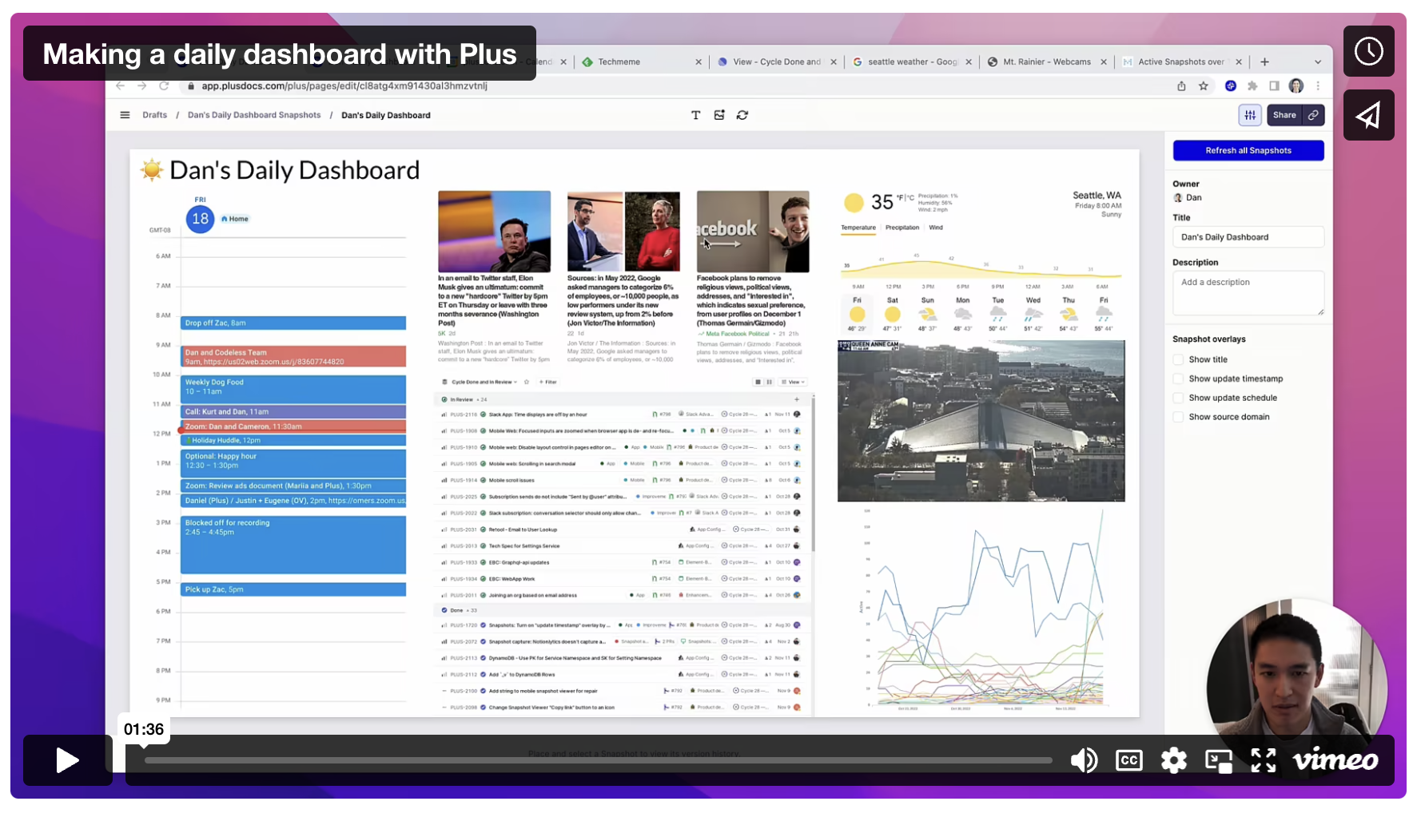The height and width of the screenshot is (813, 1421).
Task: Play the video
Action: (x=67, y=760)
